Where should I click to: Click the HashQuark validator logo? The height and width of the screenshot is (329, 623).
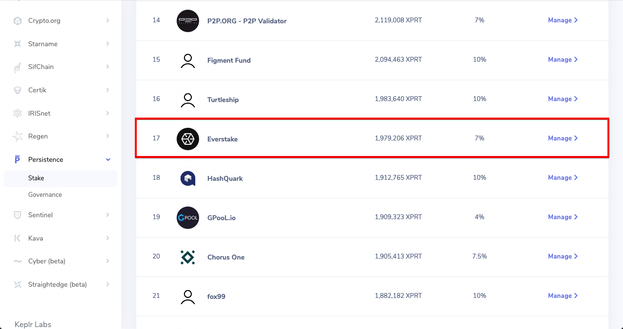coord(188,178)
